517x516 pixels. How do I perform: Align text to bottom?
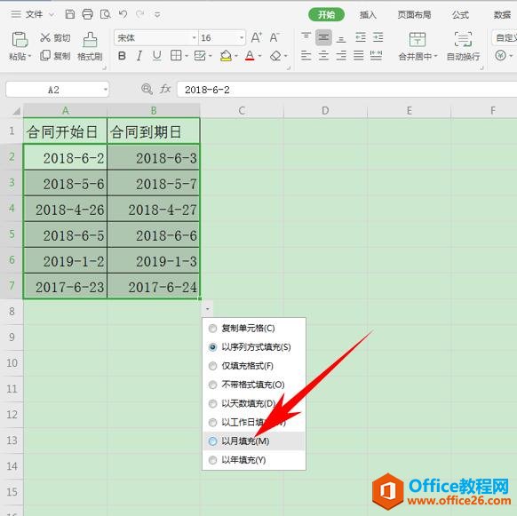[341, 39]
